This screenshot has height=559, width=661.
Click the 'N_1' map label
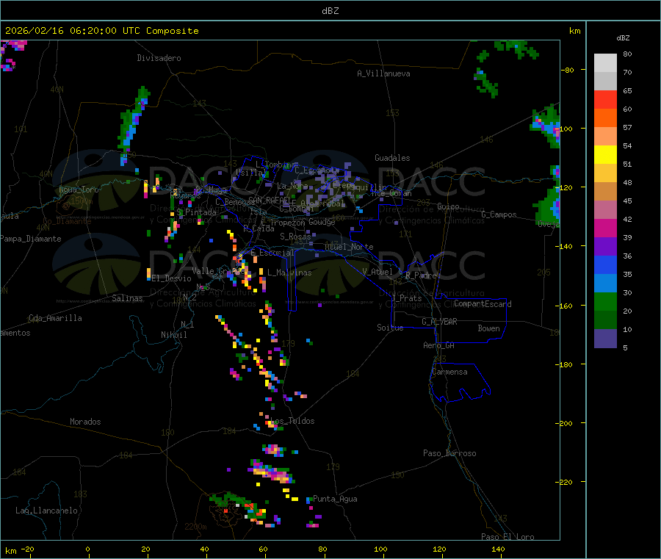[187, 324]
